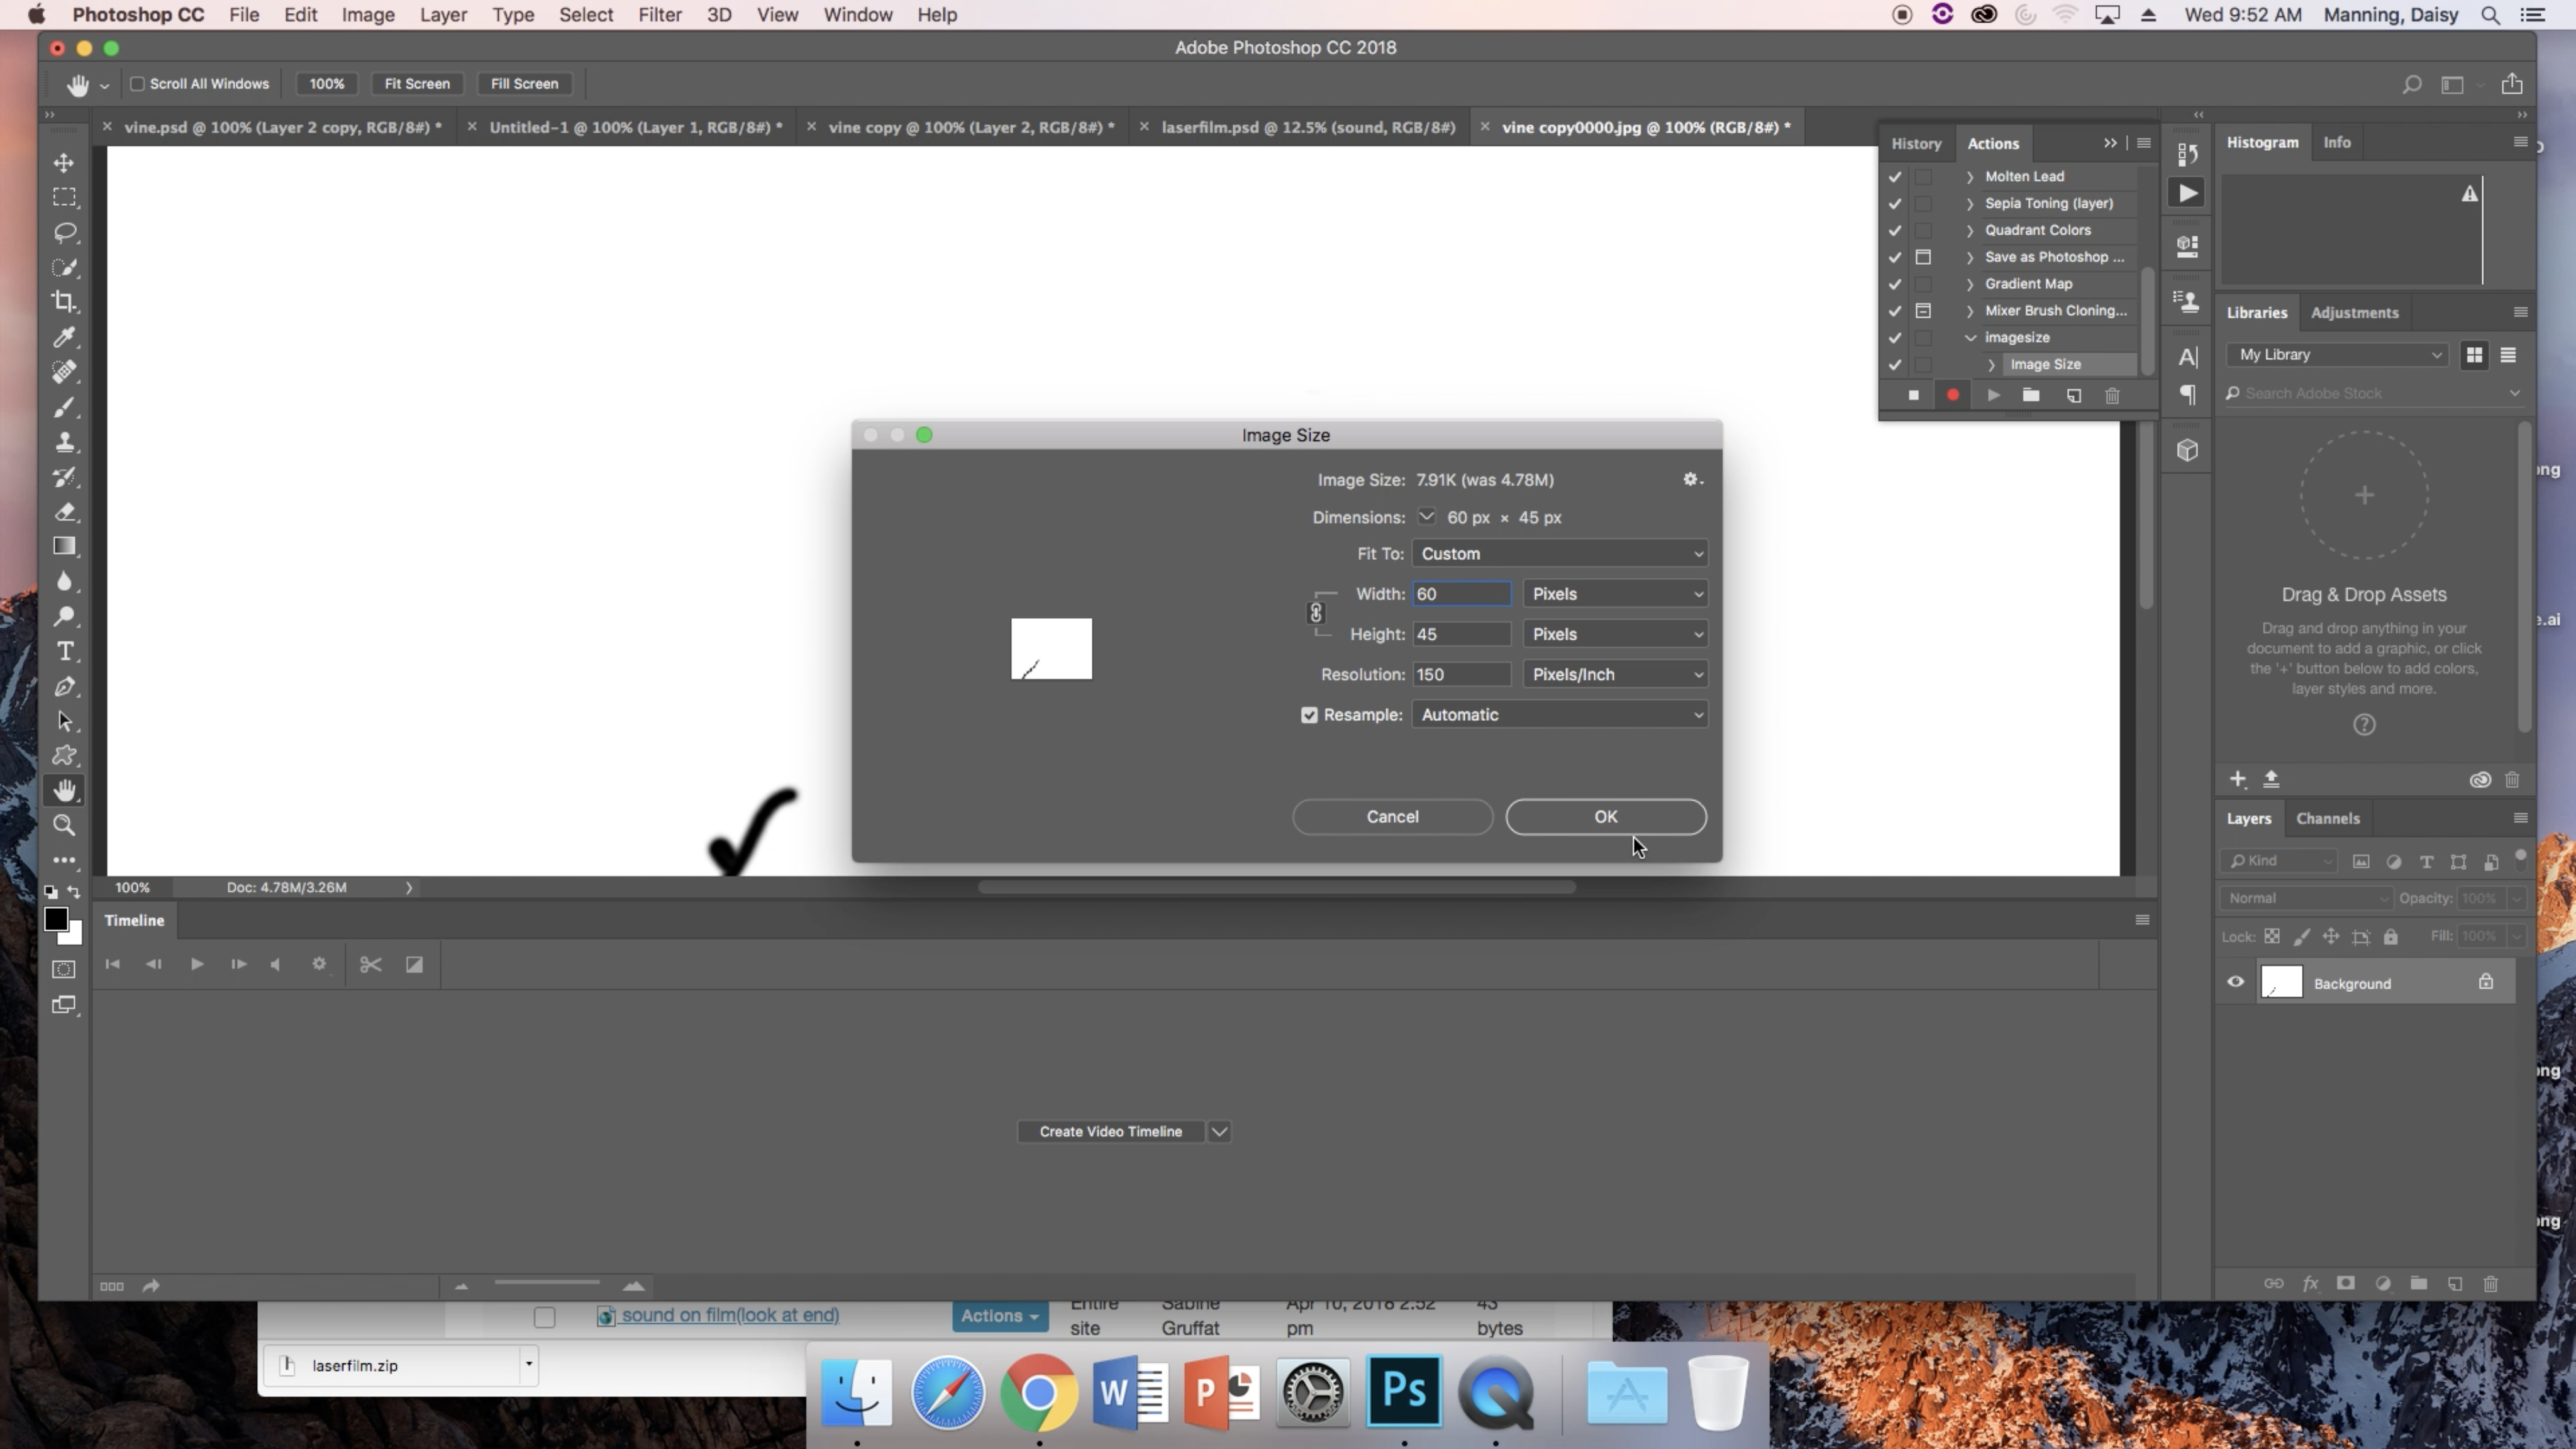Click the Create Video Timeline button
The image size is (2576, 1449).
[1109, 1131]
